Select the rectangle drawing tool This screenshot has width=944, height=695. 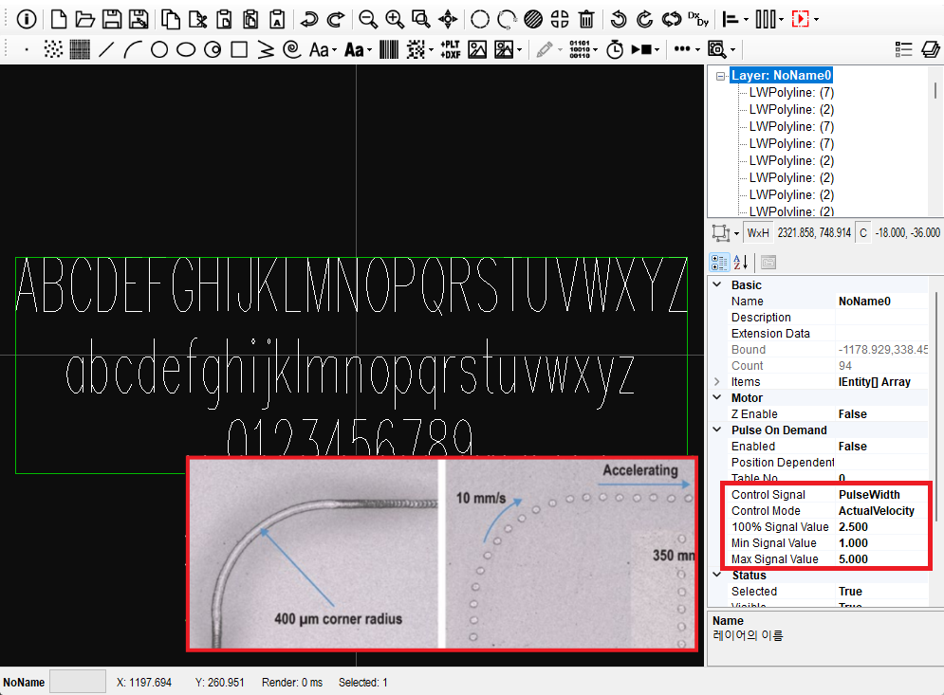coord(239,49)
